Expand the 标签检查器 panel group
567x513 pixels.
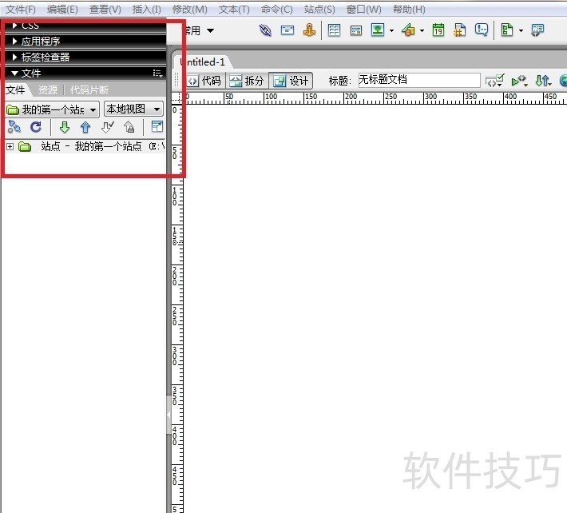coord(15,57)
